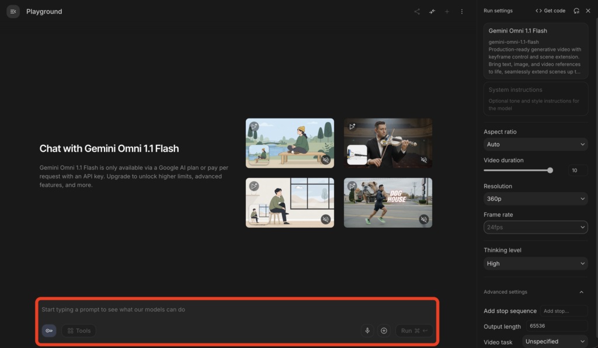The height and width of the screenshot is (348, 598).
Task: Click the compare mode sparkle icon
Action: click(432, 12)
